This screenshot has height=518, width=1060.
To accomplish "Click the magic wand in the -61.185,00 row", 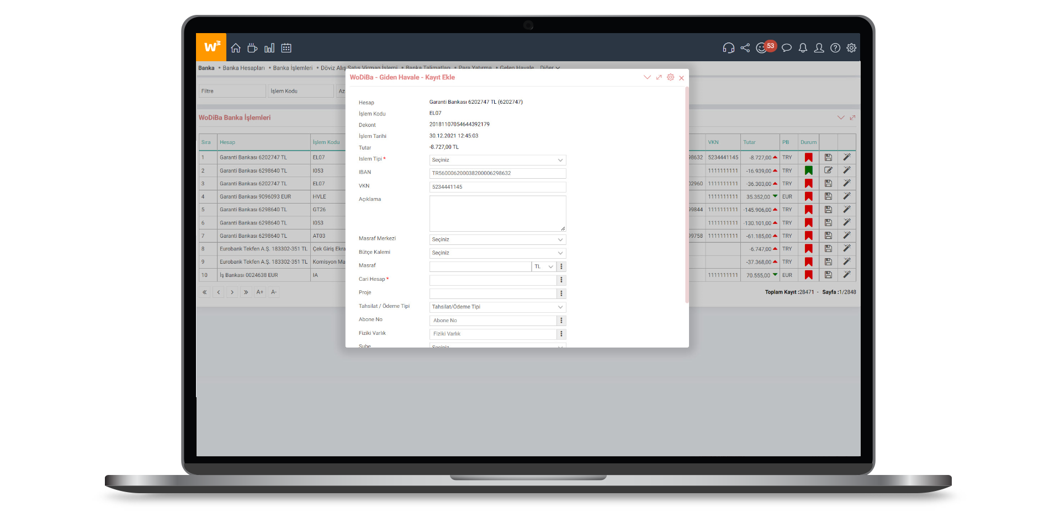I will point(847,236).
